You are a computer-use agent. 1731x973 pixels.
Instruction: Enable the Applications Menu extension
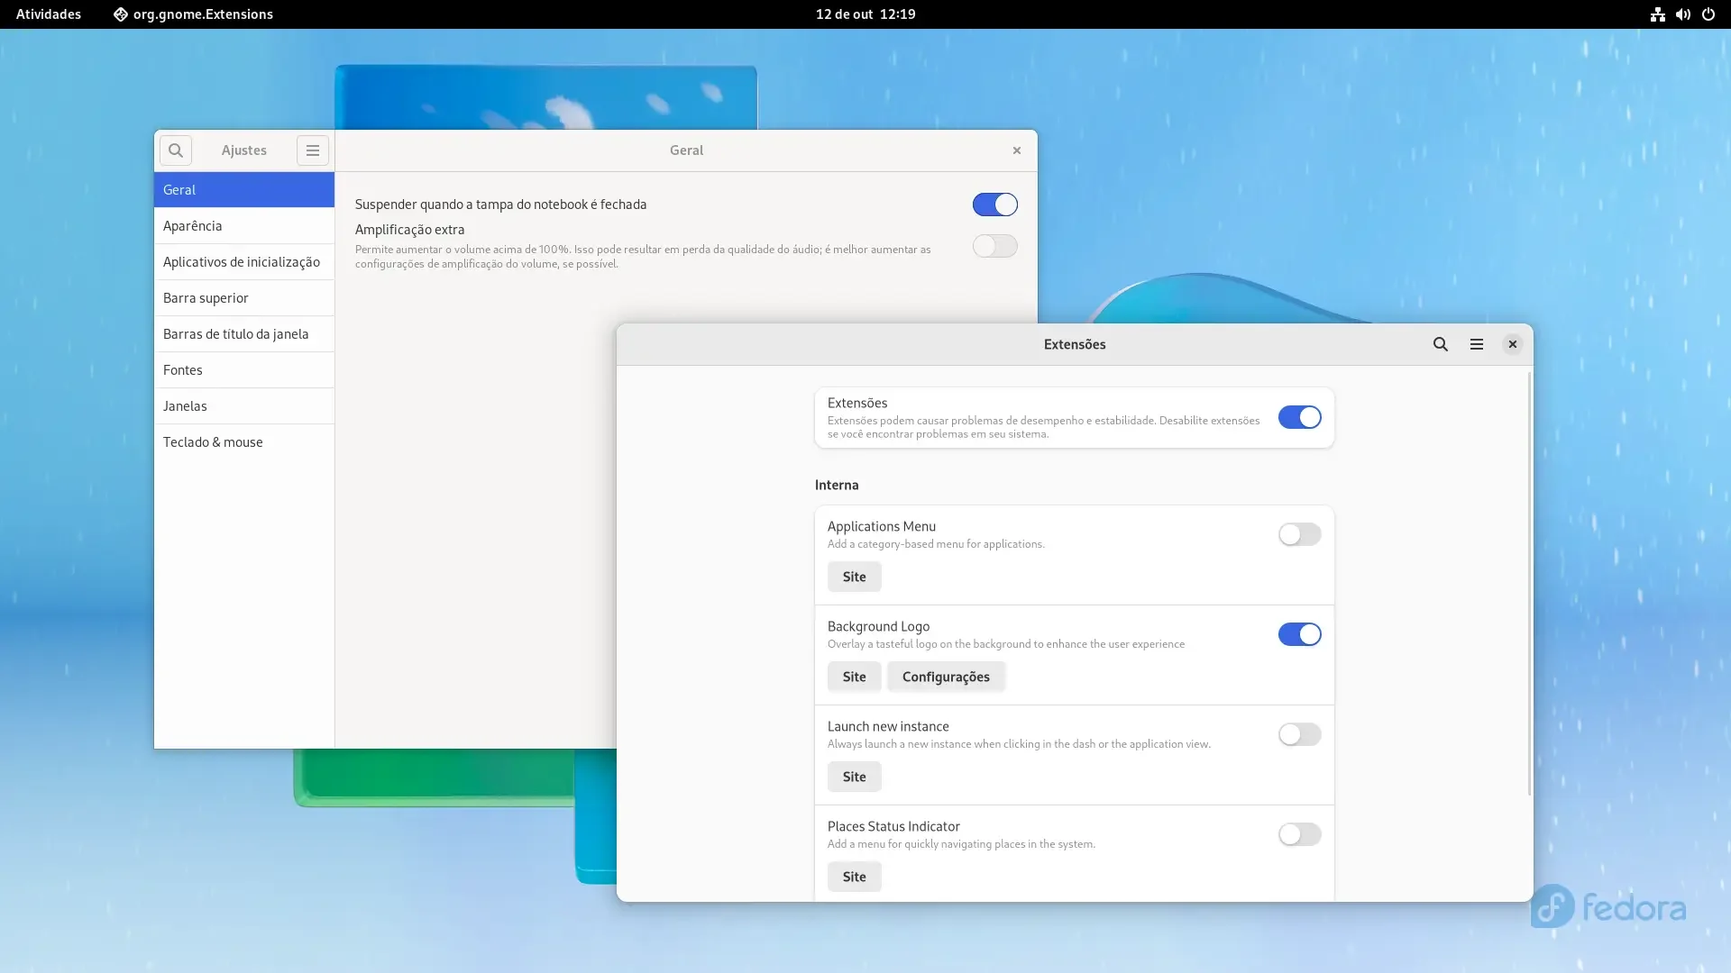[1300, 534]
